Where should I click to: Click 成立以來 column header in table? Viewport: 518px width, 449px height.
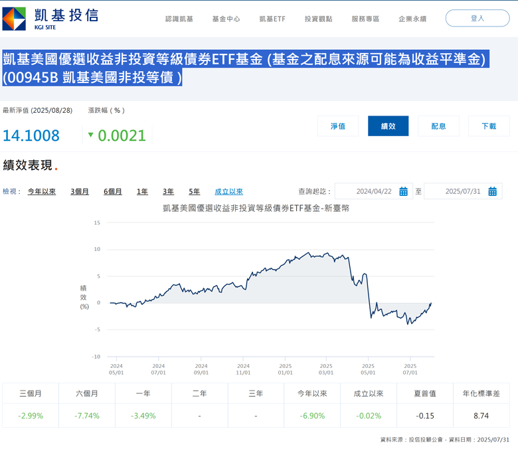[369, 393]
